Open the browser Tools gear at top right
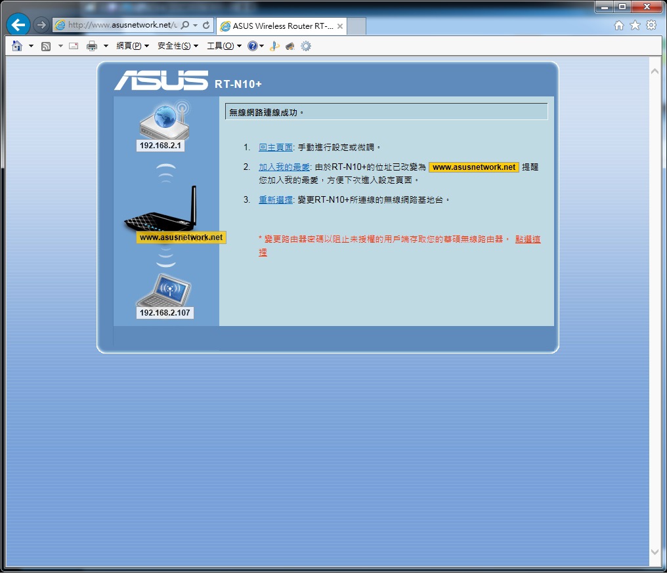The width and height of the screenshot is (667, 574). click(651, 25)
